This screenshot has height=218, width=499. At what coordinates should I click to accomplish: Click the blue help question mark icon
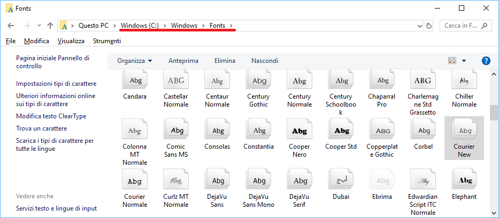[486, 61]
